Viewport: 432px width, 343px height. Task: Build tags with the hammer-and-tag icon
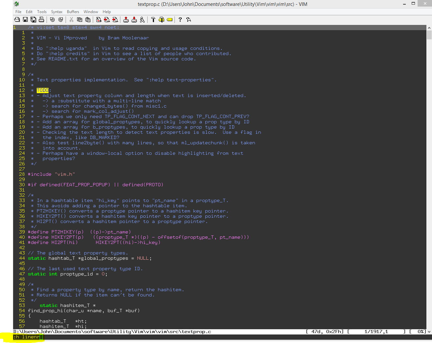click(x=161, y=20)
